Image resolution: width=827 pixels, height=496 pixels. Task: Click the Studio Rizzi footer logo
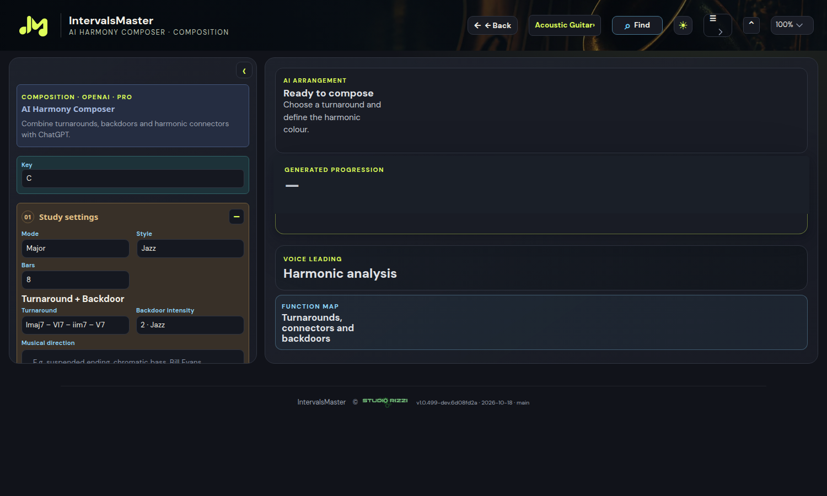(385, 402)
